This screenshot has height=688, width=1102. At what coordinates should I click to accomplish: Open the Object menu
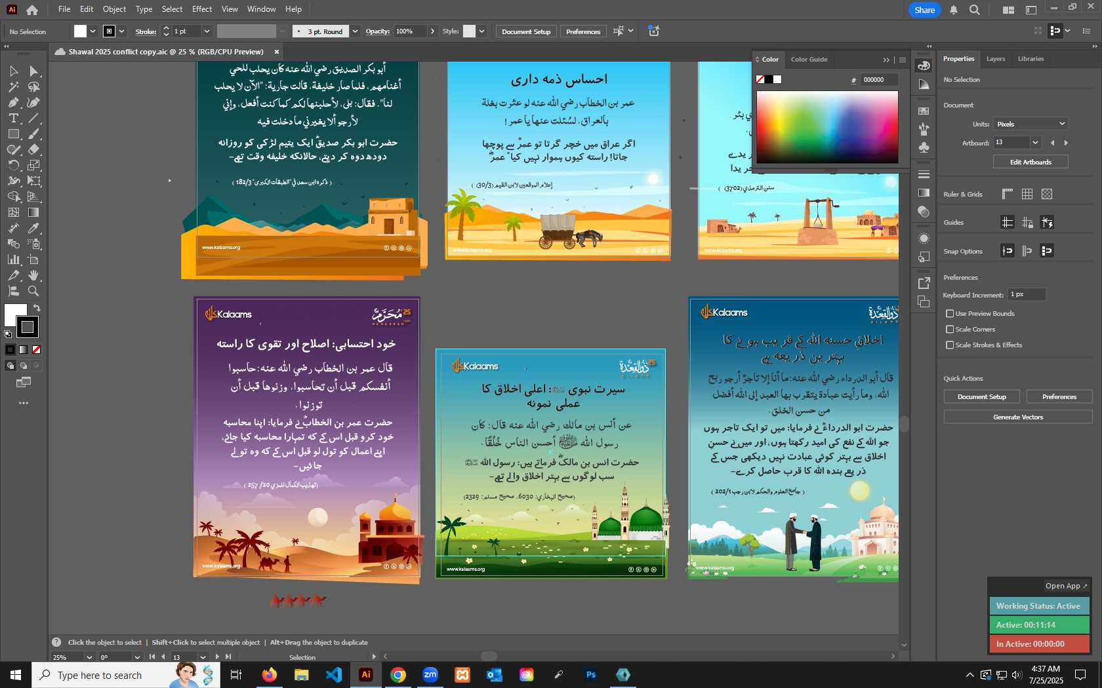click(x=114, y=9)
